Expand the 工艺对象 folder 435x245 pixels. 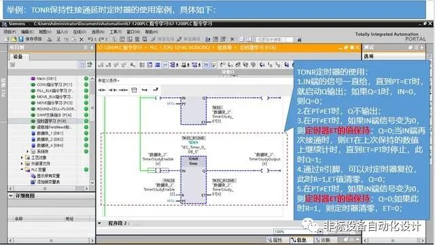point(22,157)
